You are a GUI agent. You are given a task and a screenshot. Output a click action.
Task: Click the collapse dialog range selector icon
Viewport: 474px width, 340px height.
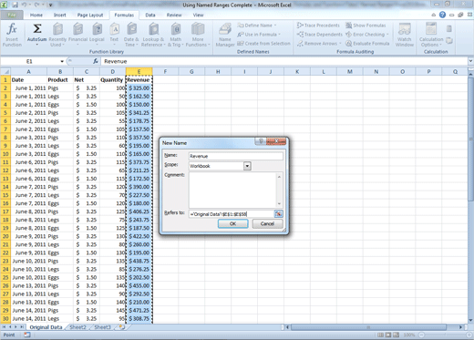[278, 214]
